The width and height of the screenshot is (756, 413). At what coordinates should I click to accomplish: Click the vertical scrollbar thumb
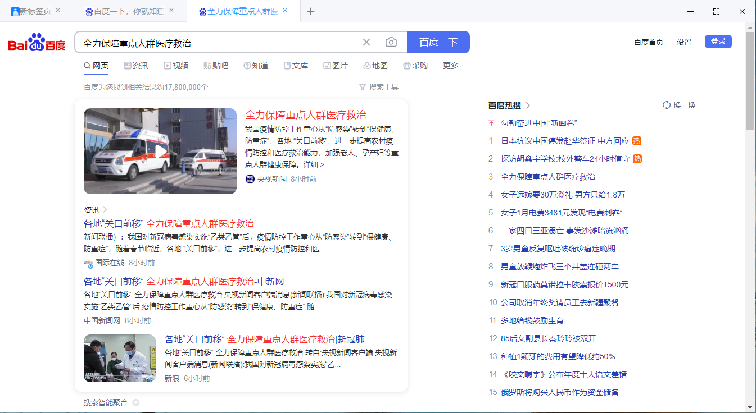(750, 81)
